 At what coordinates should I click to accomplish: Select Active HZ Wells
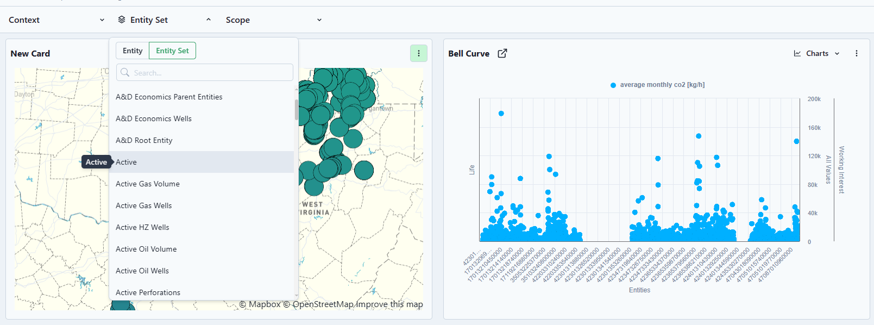202,227
